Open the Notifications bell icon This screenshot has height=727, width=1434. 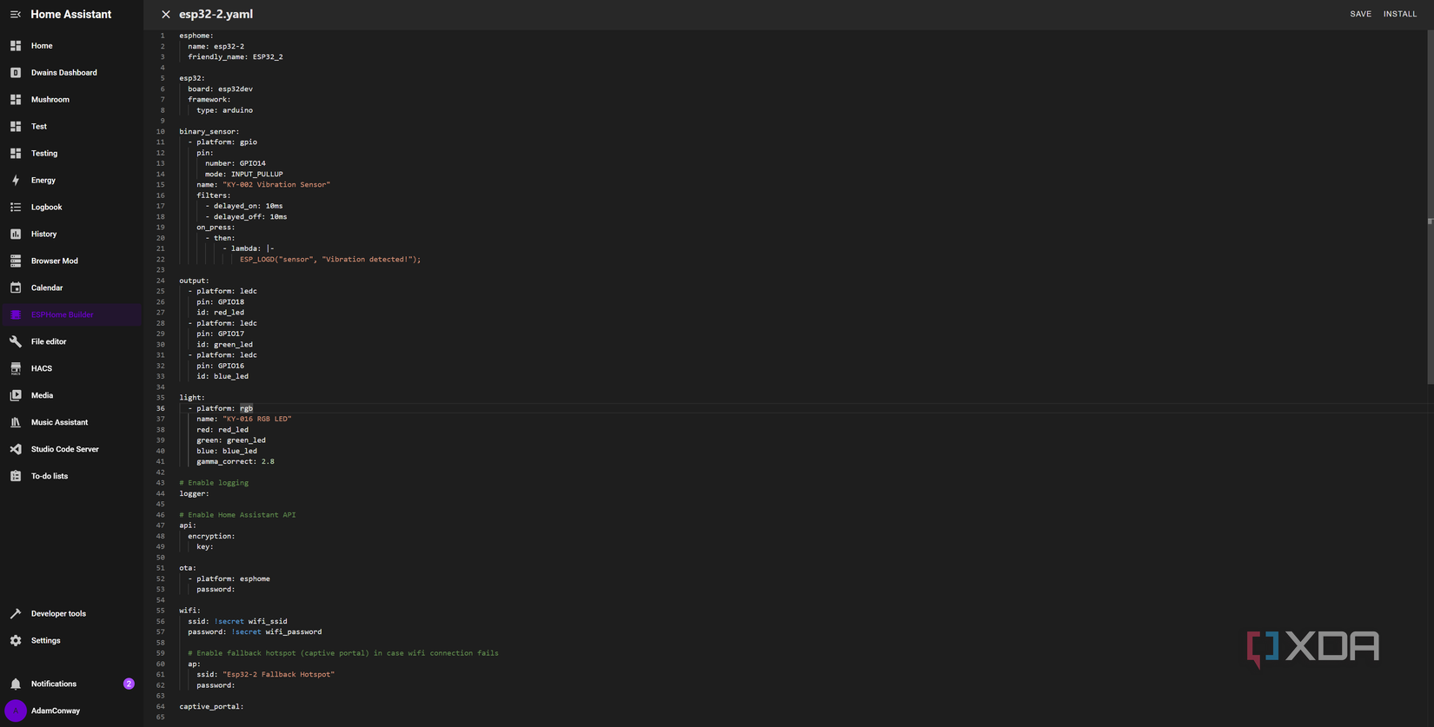pos(16,684)
